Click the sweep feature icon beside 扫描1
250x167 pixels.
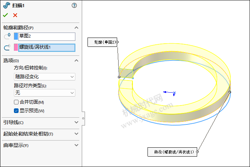click(x=6, y=5)
